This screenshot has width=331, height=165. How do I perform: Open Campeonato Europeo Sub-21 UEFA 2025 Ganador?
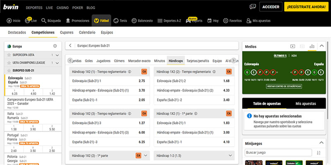click(x=33, y=103)
